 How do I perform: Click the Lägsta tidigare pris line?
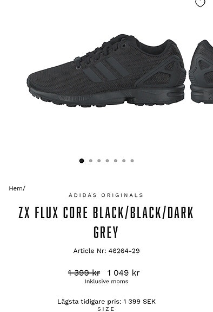(x=106, y=302)
